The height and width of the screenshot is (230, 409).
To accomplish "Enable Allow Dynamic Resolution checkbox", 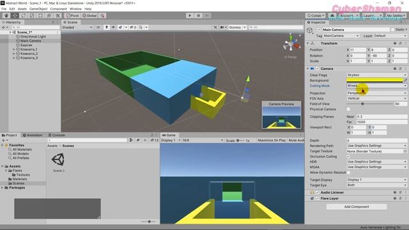I will 348,172.
